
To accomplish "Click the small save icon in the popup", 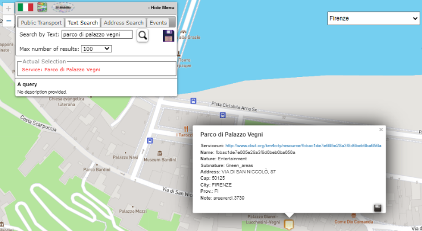I will click(377, 208).
